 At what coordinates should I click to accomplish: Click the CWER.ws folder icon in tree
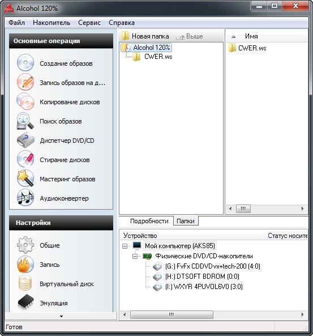coord(136,57)
